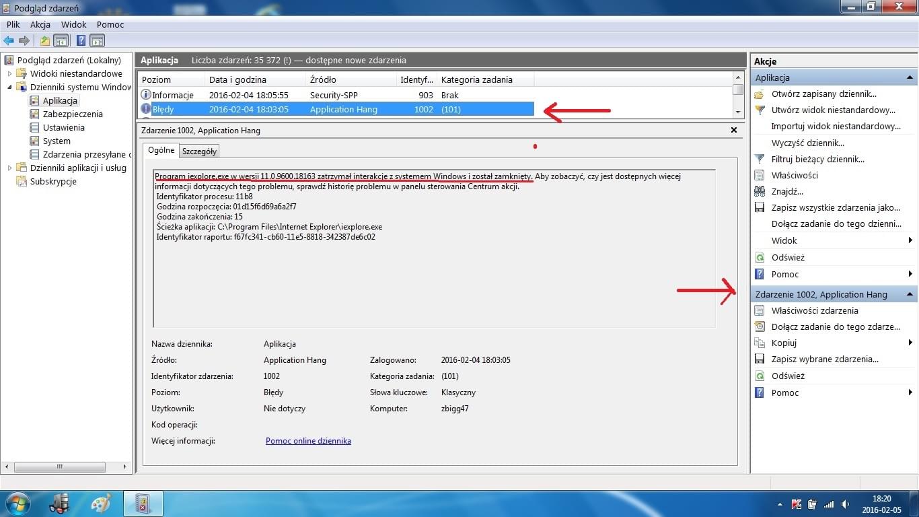Screen dimensions: 919x517
Task: Click the Ustawienia log icon
Action: (x=34, y=127)
